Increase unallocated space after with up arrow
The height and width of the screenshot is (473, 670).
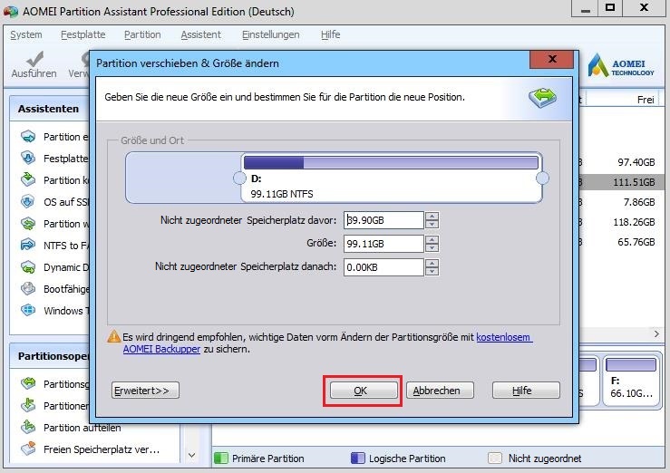(x=432, y=264)
